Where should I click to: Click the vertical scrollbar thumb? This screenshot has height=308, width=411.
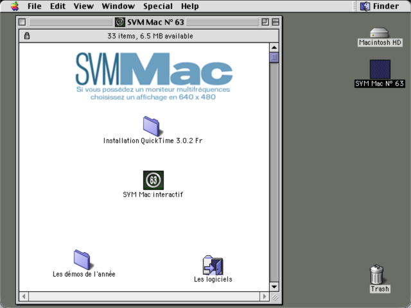click(x=274, y=57)
